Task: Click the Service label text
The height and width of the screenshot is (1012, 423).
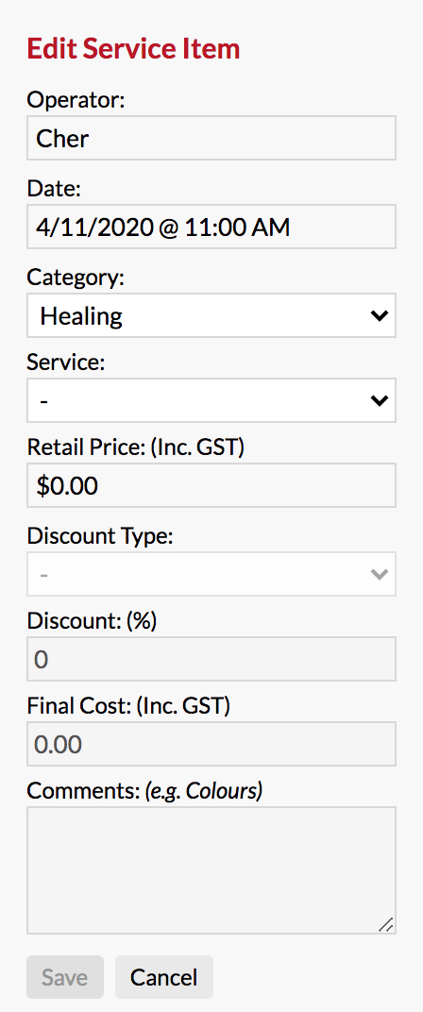Action: click(65, 363)
